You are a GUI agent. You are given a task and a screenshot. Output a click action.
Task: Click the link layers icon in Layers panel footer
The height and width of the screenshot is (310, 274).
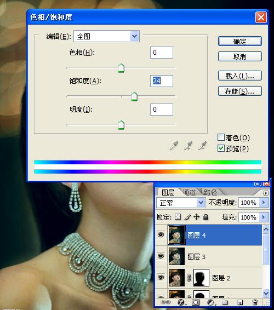coord(165,302)
